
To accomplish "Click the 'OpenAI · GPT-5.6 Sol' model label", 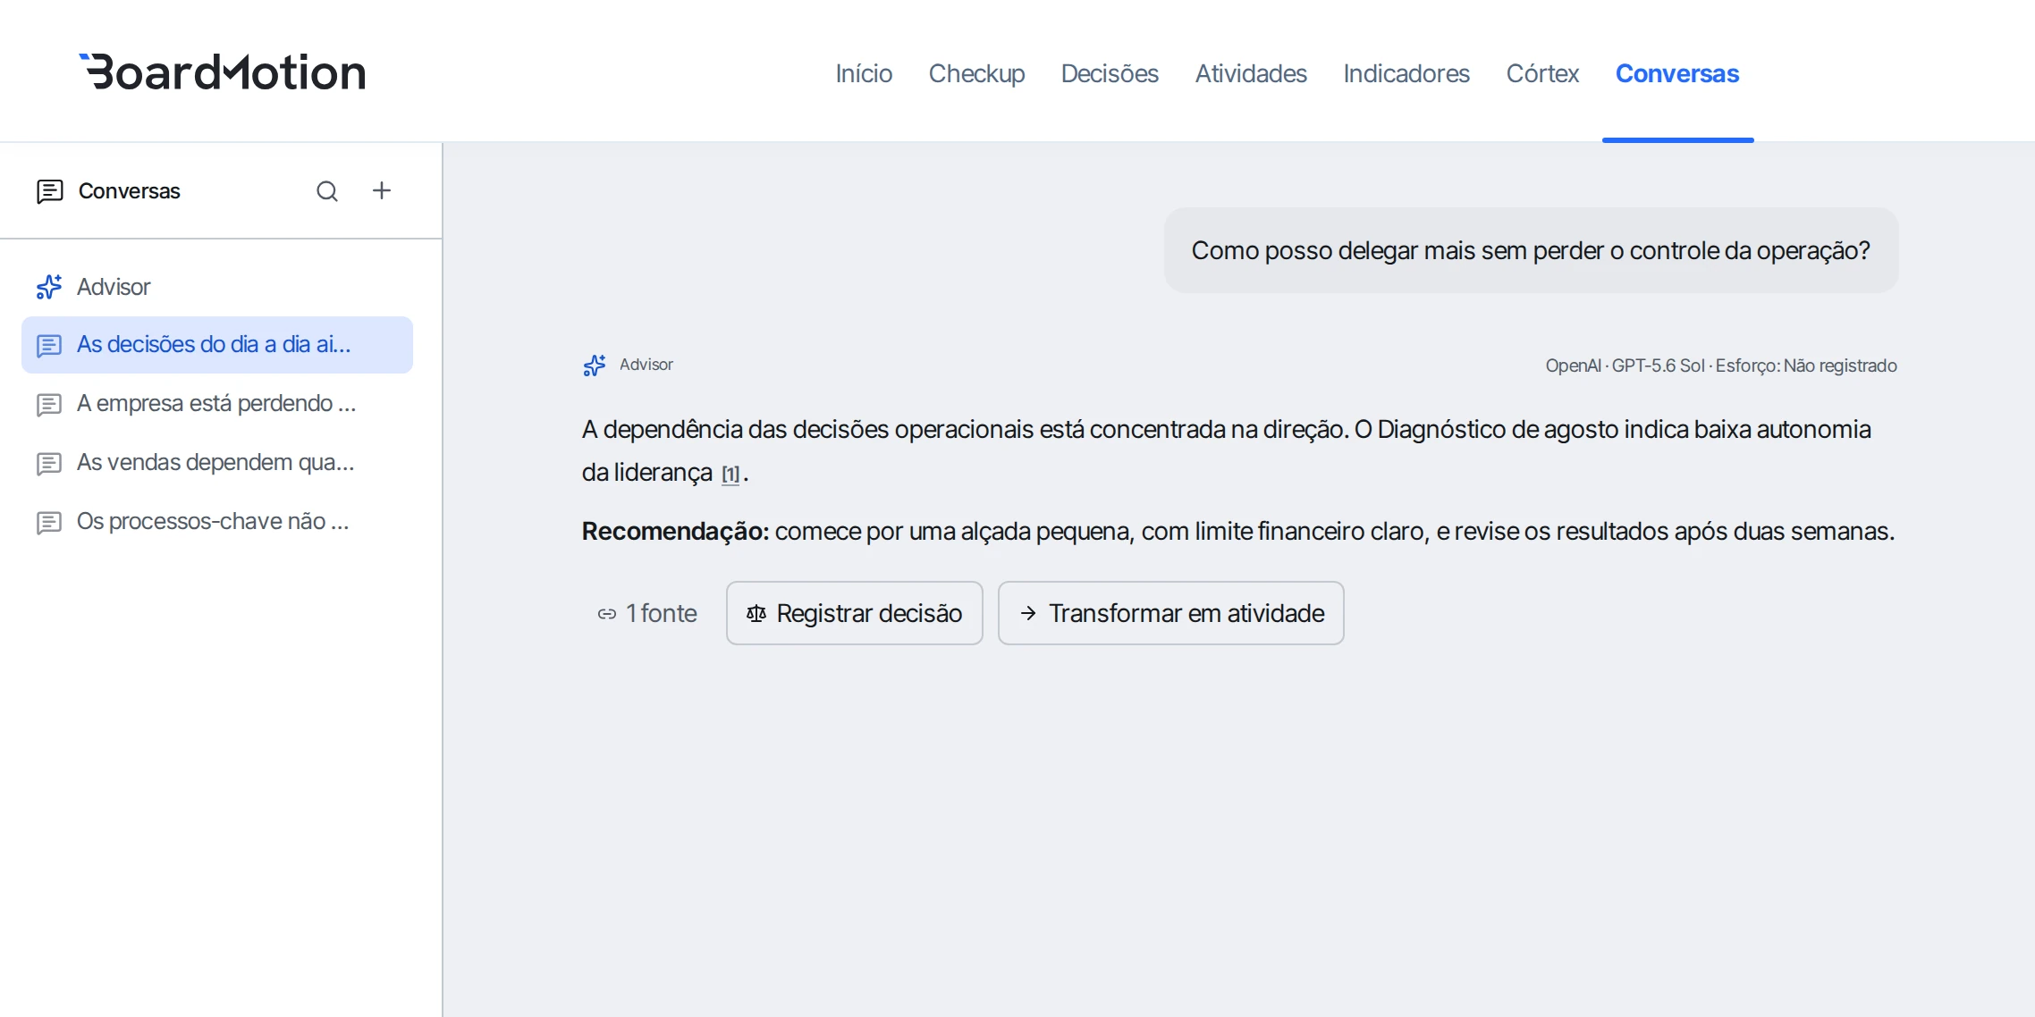I will (x=1625, y=366).
